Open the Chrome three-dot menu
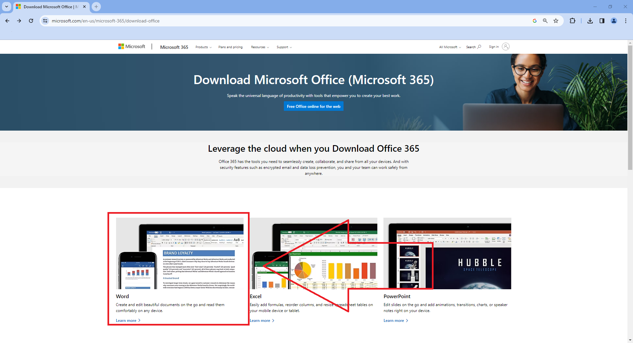 626,21
